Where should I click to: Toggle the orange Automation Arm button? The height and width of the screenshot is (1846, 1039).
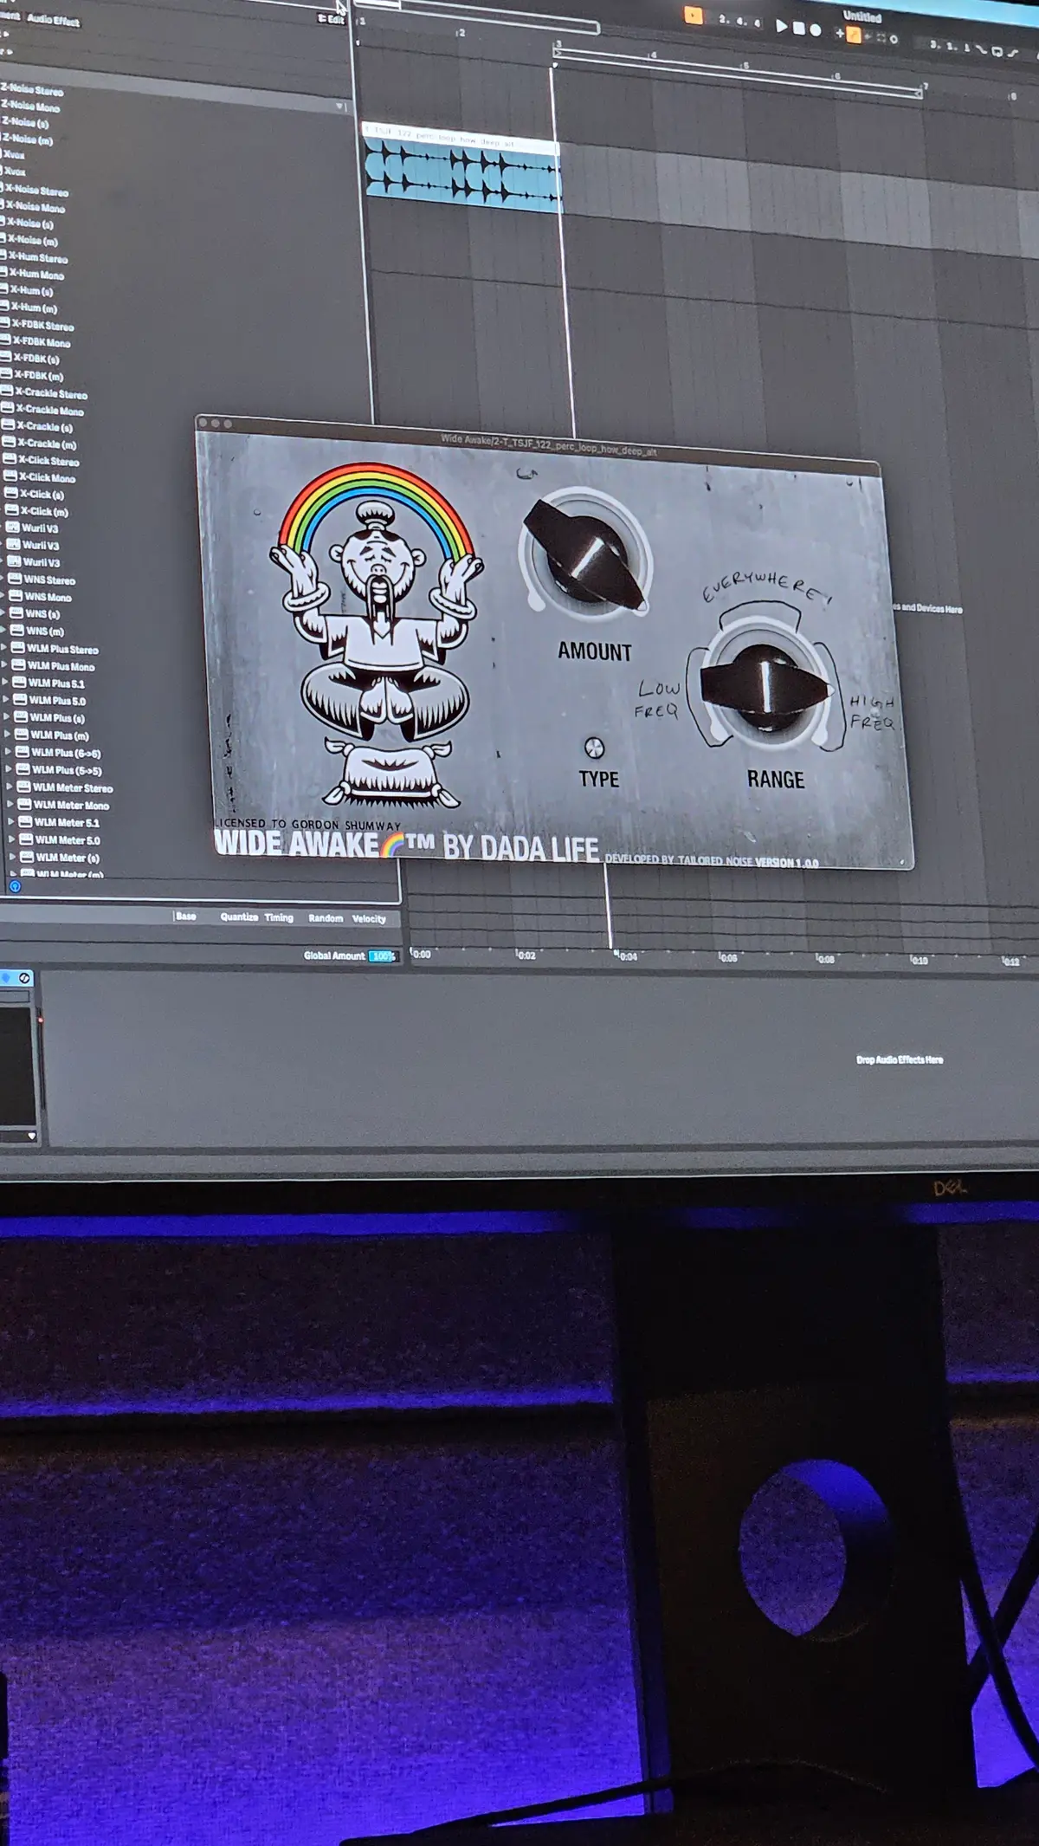(x=854, y=35)
